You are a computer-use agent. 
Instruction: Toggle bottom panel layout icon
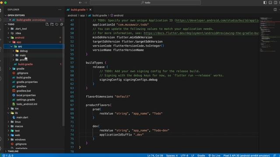tap(270, 3)
